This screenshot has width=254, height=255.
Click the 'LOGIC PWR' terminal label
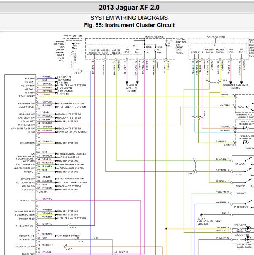click(28, 254)
